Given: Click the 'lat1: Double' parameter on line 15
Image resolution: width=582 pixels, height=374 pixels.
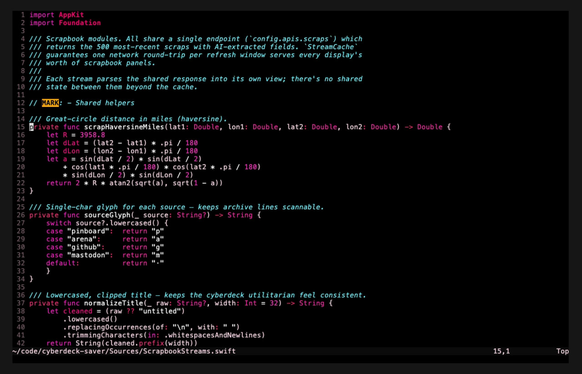Looking at the screenshot, I should click(194, 127).
